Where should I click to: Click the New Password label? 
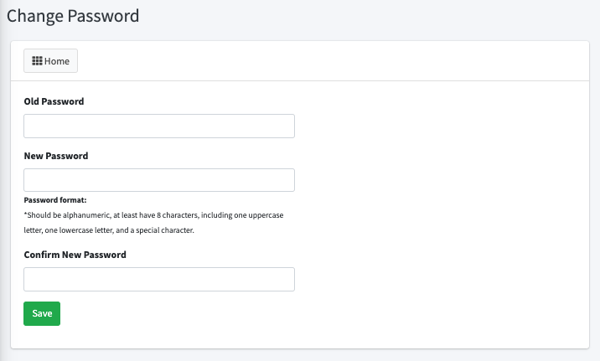point(56,156)
